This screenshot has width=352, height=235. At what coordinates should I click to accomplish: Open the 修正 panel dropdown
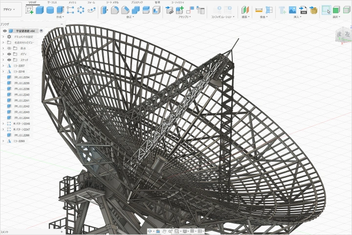[130, 17]
